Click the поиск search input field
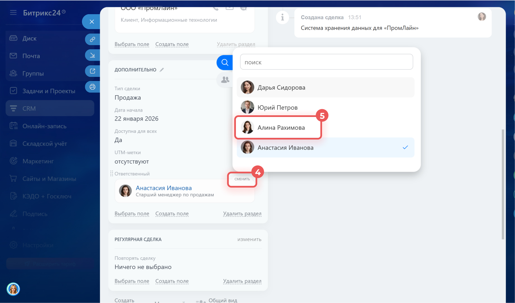 coord(326,62)
